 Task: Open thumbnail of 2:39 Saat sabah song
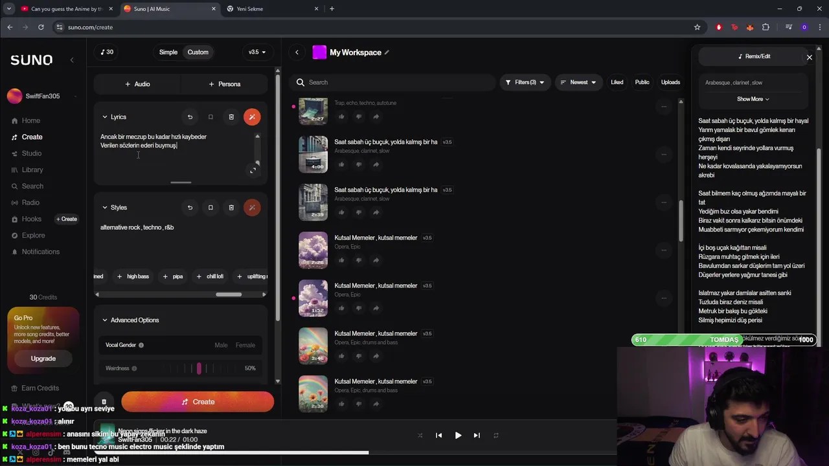313,203
